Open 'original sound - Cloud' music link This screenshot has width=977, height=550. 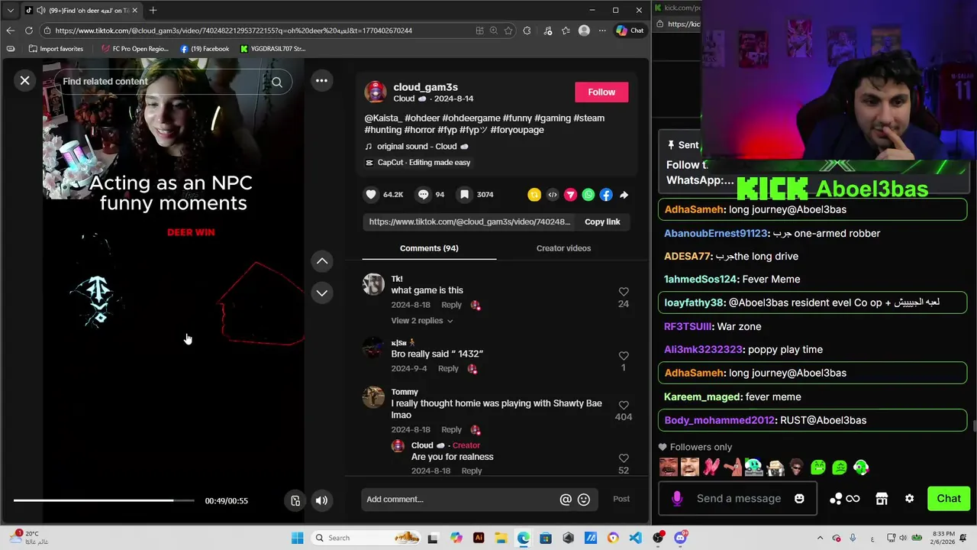point(417,147)
